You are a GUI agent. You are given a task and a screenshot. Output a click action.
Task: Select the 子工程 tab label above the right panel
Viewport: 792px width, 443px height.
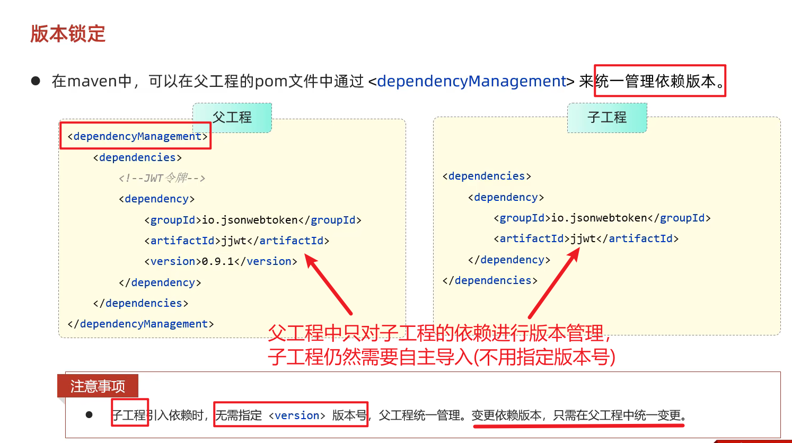coord(607,117)
